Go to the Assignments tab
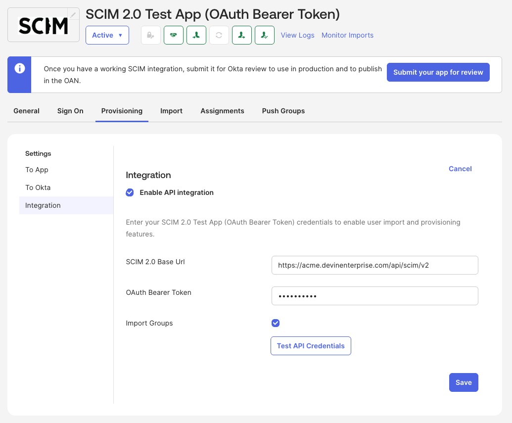The image size is (512, 423). pos(222,111)
